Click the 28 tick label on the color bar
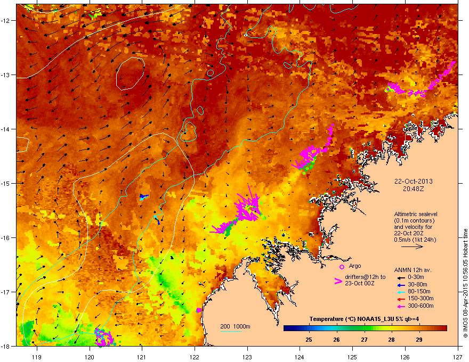Screen dimensions: 469x362 [x=392, y=340]
